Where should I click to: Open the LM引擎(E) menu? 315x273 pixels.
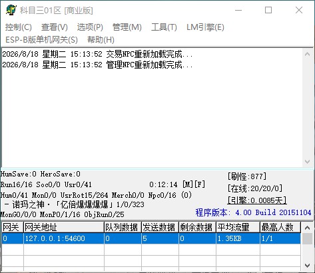(x=205, y=27)
